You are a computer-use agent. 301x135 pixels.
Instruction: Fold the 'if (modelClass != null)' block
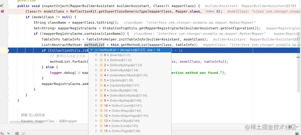8,17
